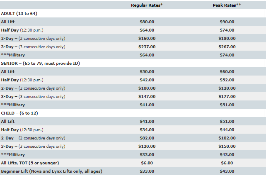This screenshot has width=266, height=176.
Task: Click the $237.00 adult 3-Day regular rate
Action: 147,46
